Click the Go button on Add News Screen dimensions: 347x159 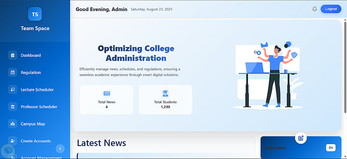pos(331,148)
